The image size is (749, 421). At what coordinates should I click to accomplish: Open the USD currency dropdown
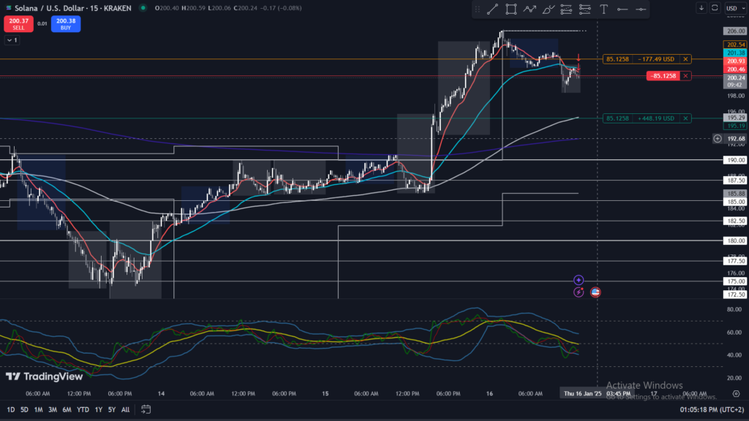pyautogui.click(x=732, y=8)
